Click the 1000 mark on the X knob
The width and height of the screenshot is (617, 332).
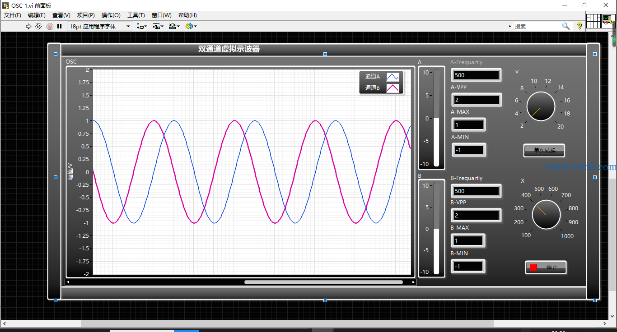[x=567, y=236]
